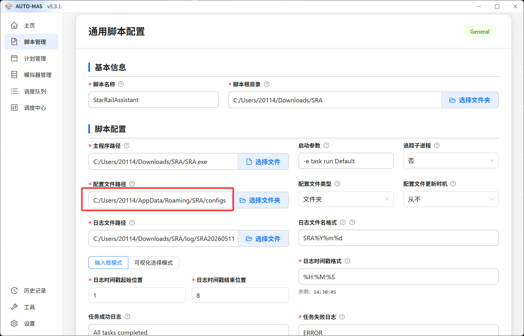
Task: Open the 配置文件类型 dropdown showing 文件夹
Action: click(346, 199)
